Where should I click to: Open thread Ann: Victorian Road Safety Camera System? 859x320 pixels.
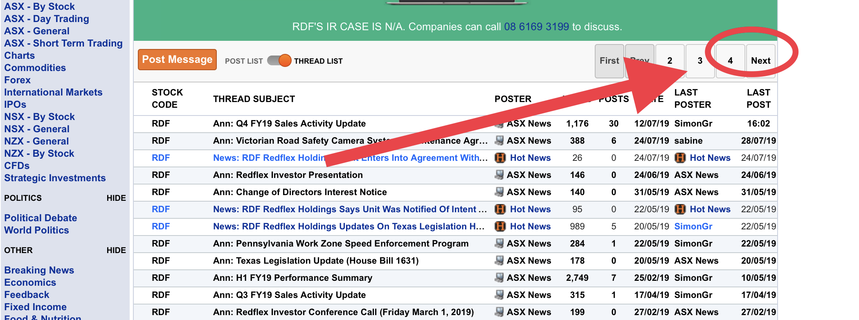tap(350, 141)
